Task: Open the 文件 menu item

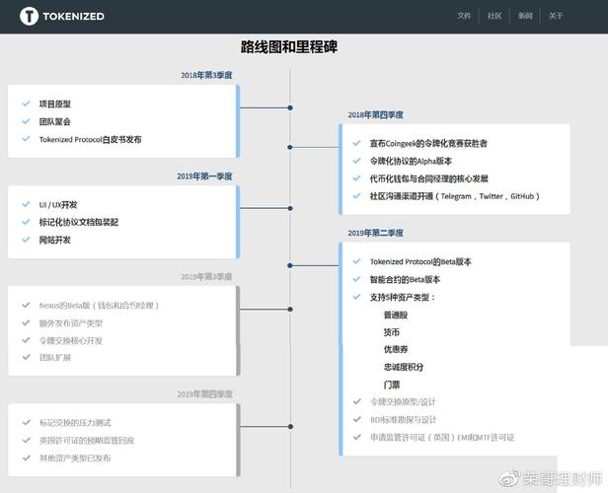Action: click(x=464, y=16)
